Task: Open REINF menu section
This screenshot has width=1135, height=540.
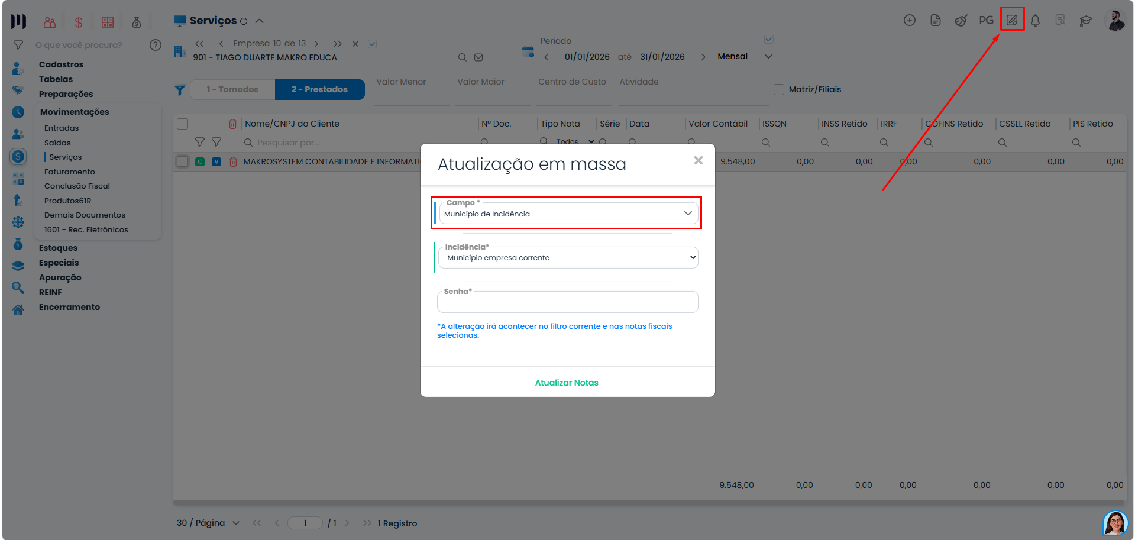Action: tap(50, 292)
